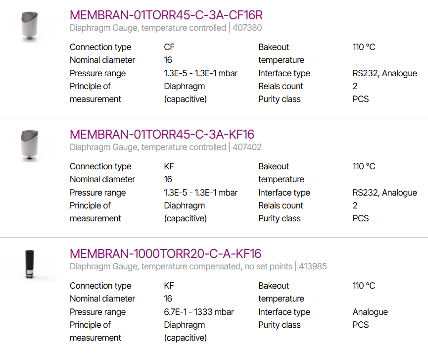This screenshot has height=356, width=428.
Task: Click the Relais count label of 3A-KF16
Action: (281, 205)
